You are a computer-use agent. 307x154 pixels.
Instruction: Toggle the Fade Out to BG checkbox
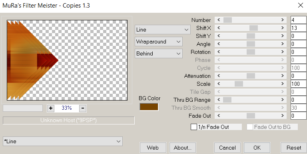pyautogui.click(x=250, y=127)
